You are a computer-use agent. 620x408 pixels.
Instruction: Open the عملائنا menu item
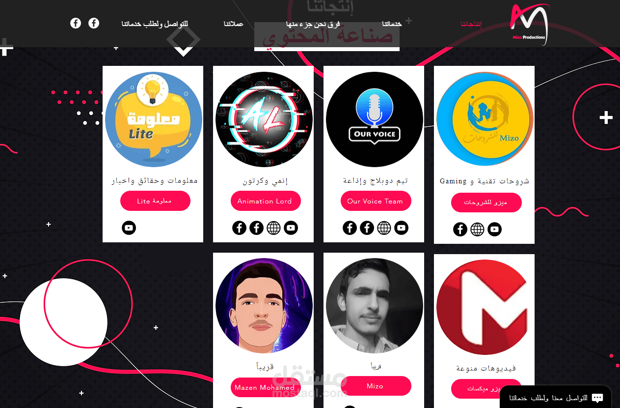click(234, 24)
